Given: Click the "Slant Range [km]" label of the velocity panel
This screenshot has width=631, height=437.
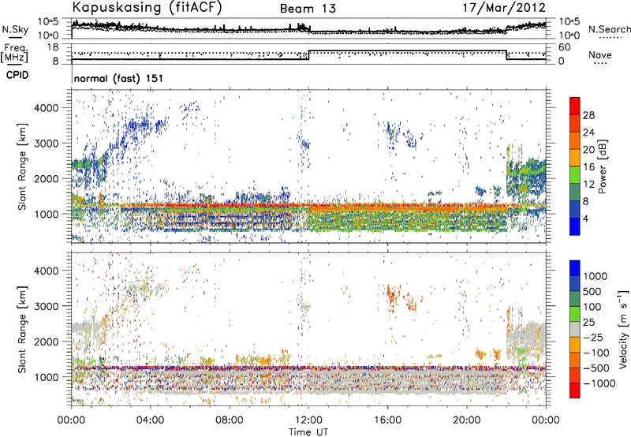Looking at the screenshot, I should point(22,329).
